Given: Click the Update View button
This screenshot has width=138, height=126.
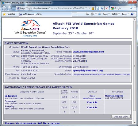Looking at the screenshot, I should 121,117.
